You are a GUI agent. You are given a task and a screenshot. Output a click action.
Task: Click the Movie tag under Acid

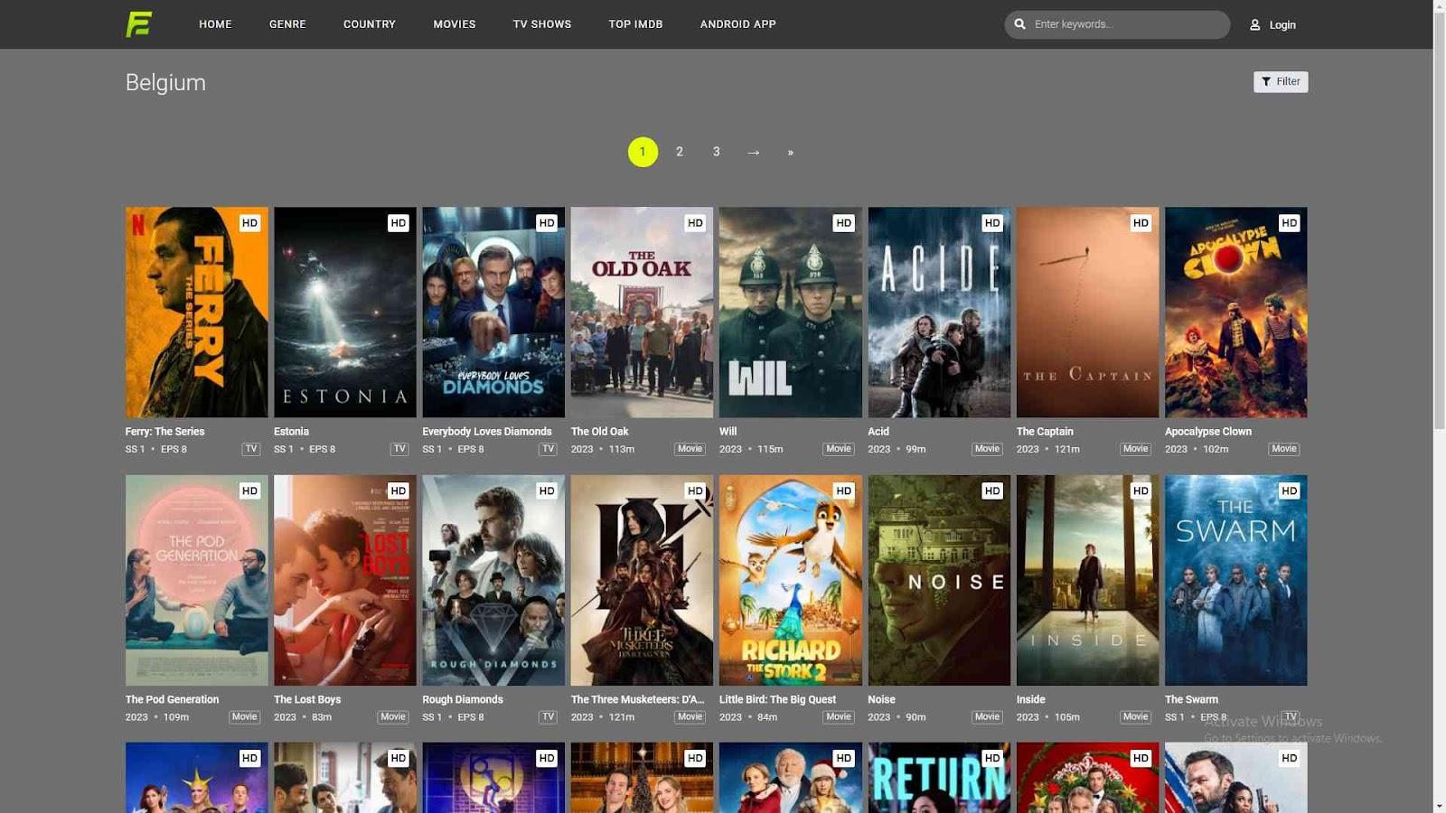[987, 449]
